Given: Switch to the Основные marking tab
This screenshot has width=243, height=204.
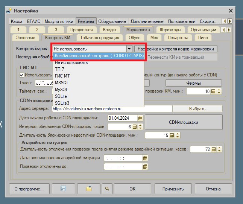Looking at the screenshot, I should click(25, 38).
